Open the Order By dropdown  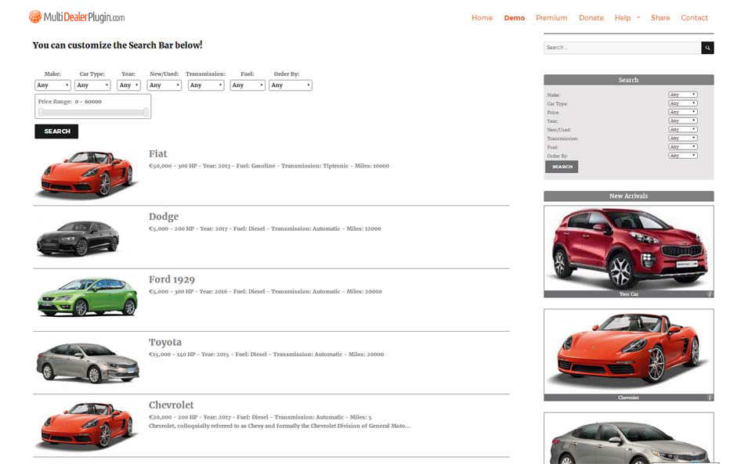(290, 85)
